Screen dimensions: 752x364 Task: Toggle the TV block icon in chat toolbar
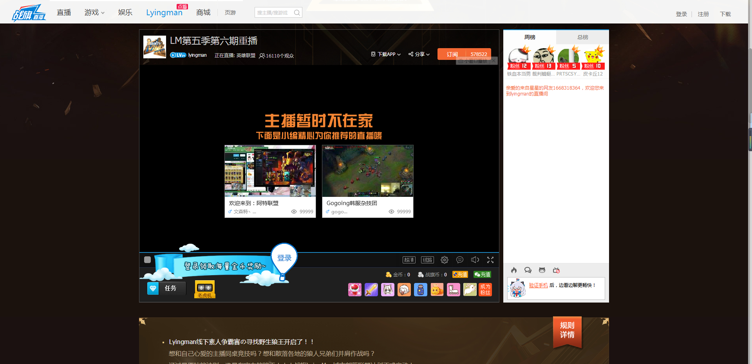point(556,270)
